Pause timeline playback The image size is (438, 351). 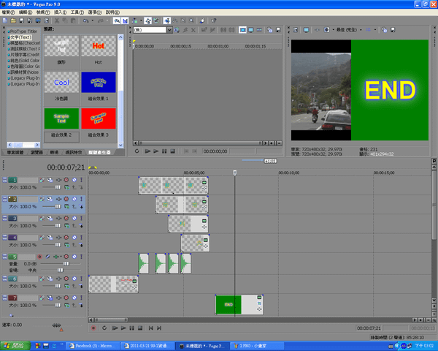[x=131, y=328]
